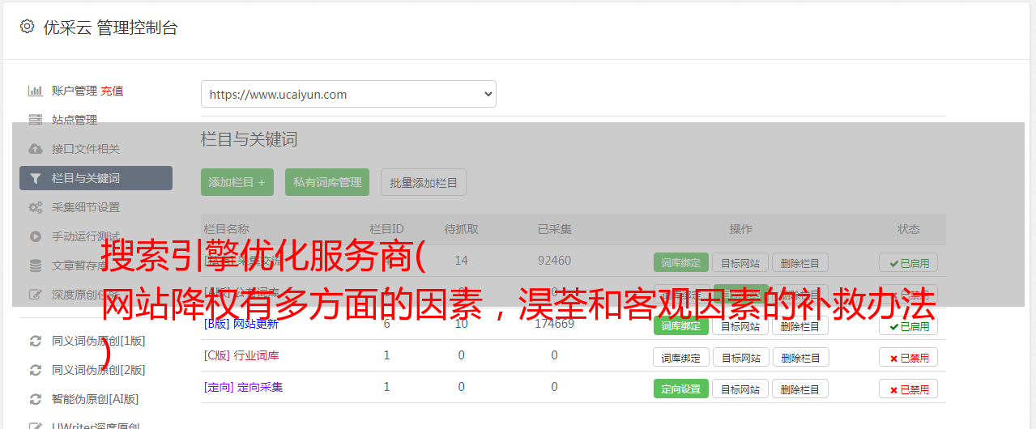The image size is (1036, 429).
Task: Click the red 充值 recharge link
Action: [113, 91]
